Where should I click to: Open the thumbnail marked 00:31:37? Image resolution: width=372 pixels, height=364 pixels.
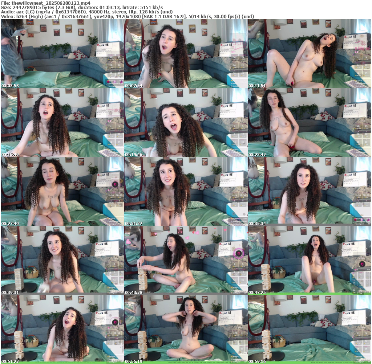tap(186, 192)
